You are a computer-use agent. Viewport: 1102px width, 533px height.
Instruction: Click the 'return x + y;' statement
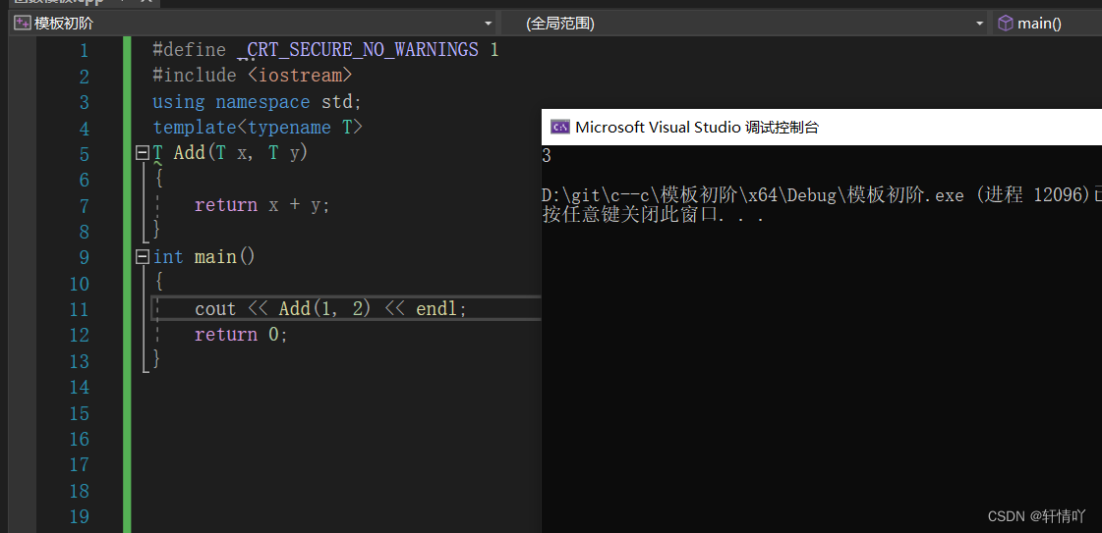[261, 205]
